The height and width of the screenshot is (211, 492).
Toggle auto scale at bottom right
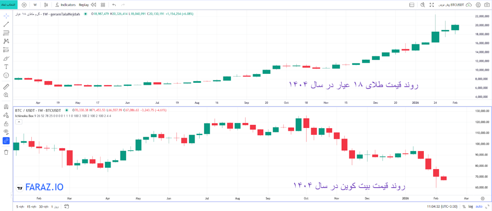[x=479, y=207]
